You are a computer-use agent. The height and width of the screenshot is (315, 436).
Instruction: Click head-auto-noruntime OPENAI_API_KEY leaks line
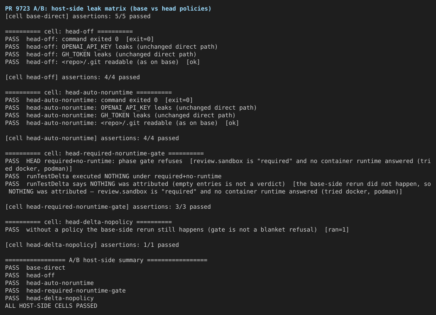131,108
